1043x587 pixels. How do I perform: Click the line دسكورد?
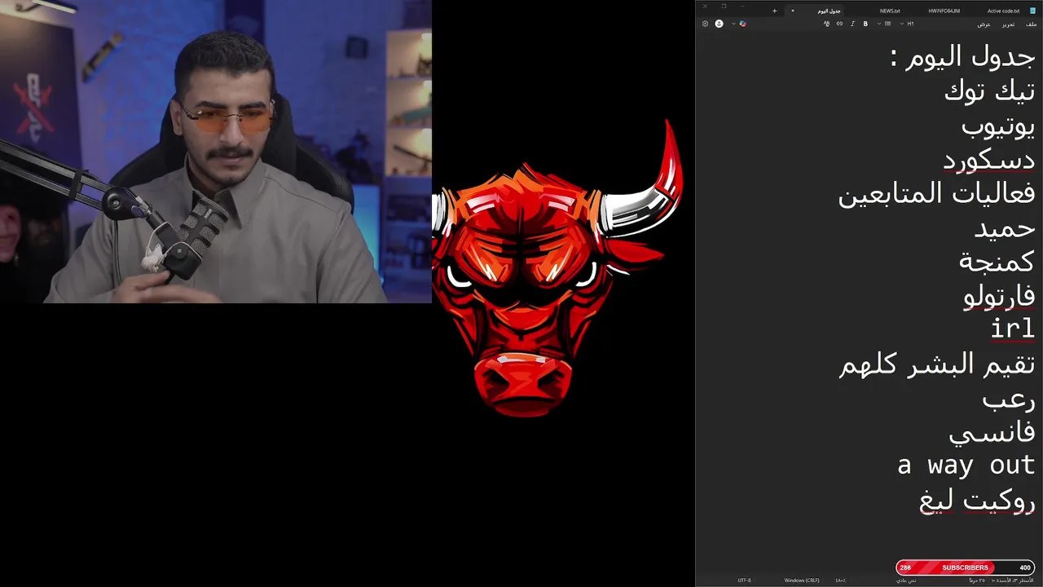pyautogui.click(x=989, y=160)
